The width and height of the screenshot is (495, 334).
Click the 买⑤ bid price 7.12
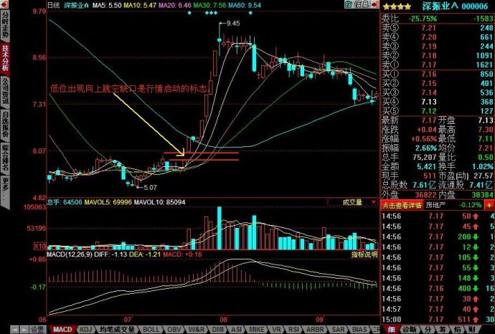click(429, 111)
